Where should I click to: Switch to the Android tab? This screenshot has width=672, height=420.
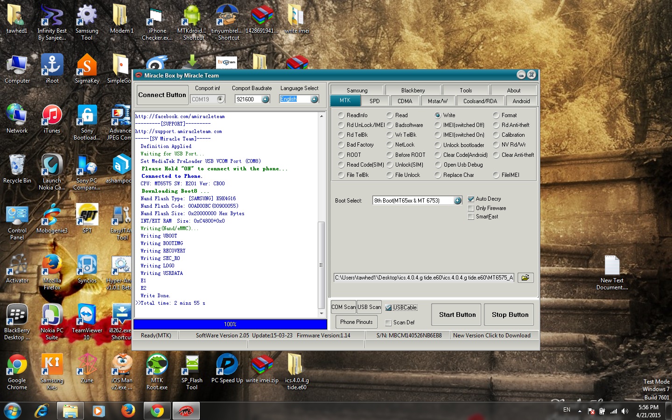(521, 101)
